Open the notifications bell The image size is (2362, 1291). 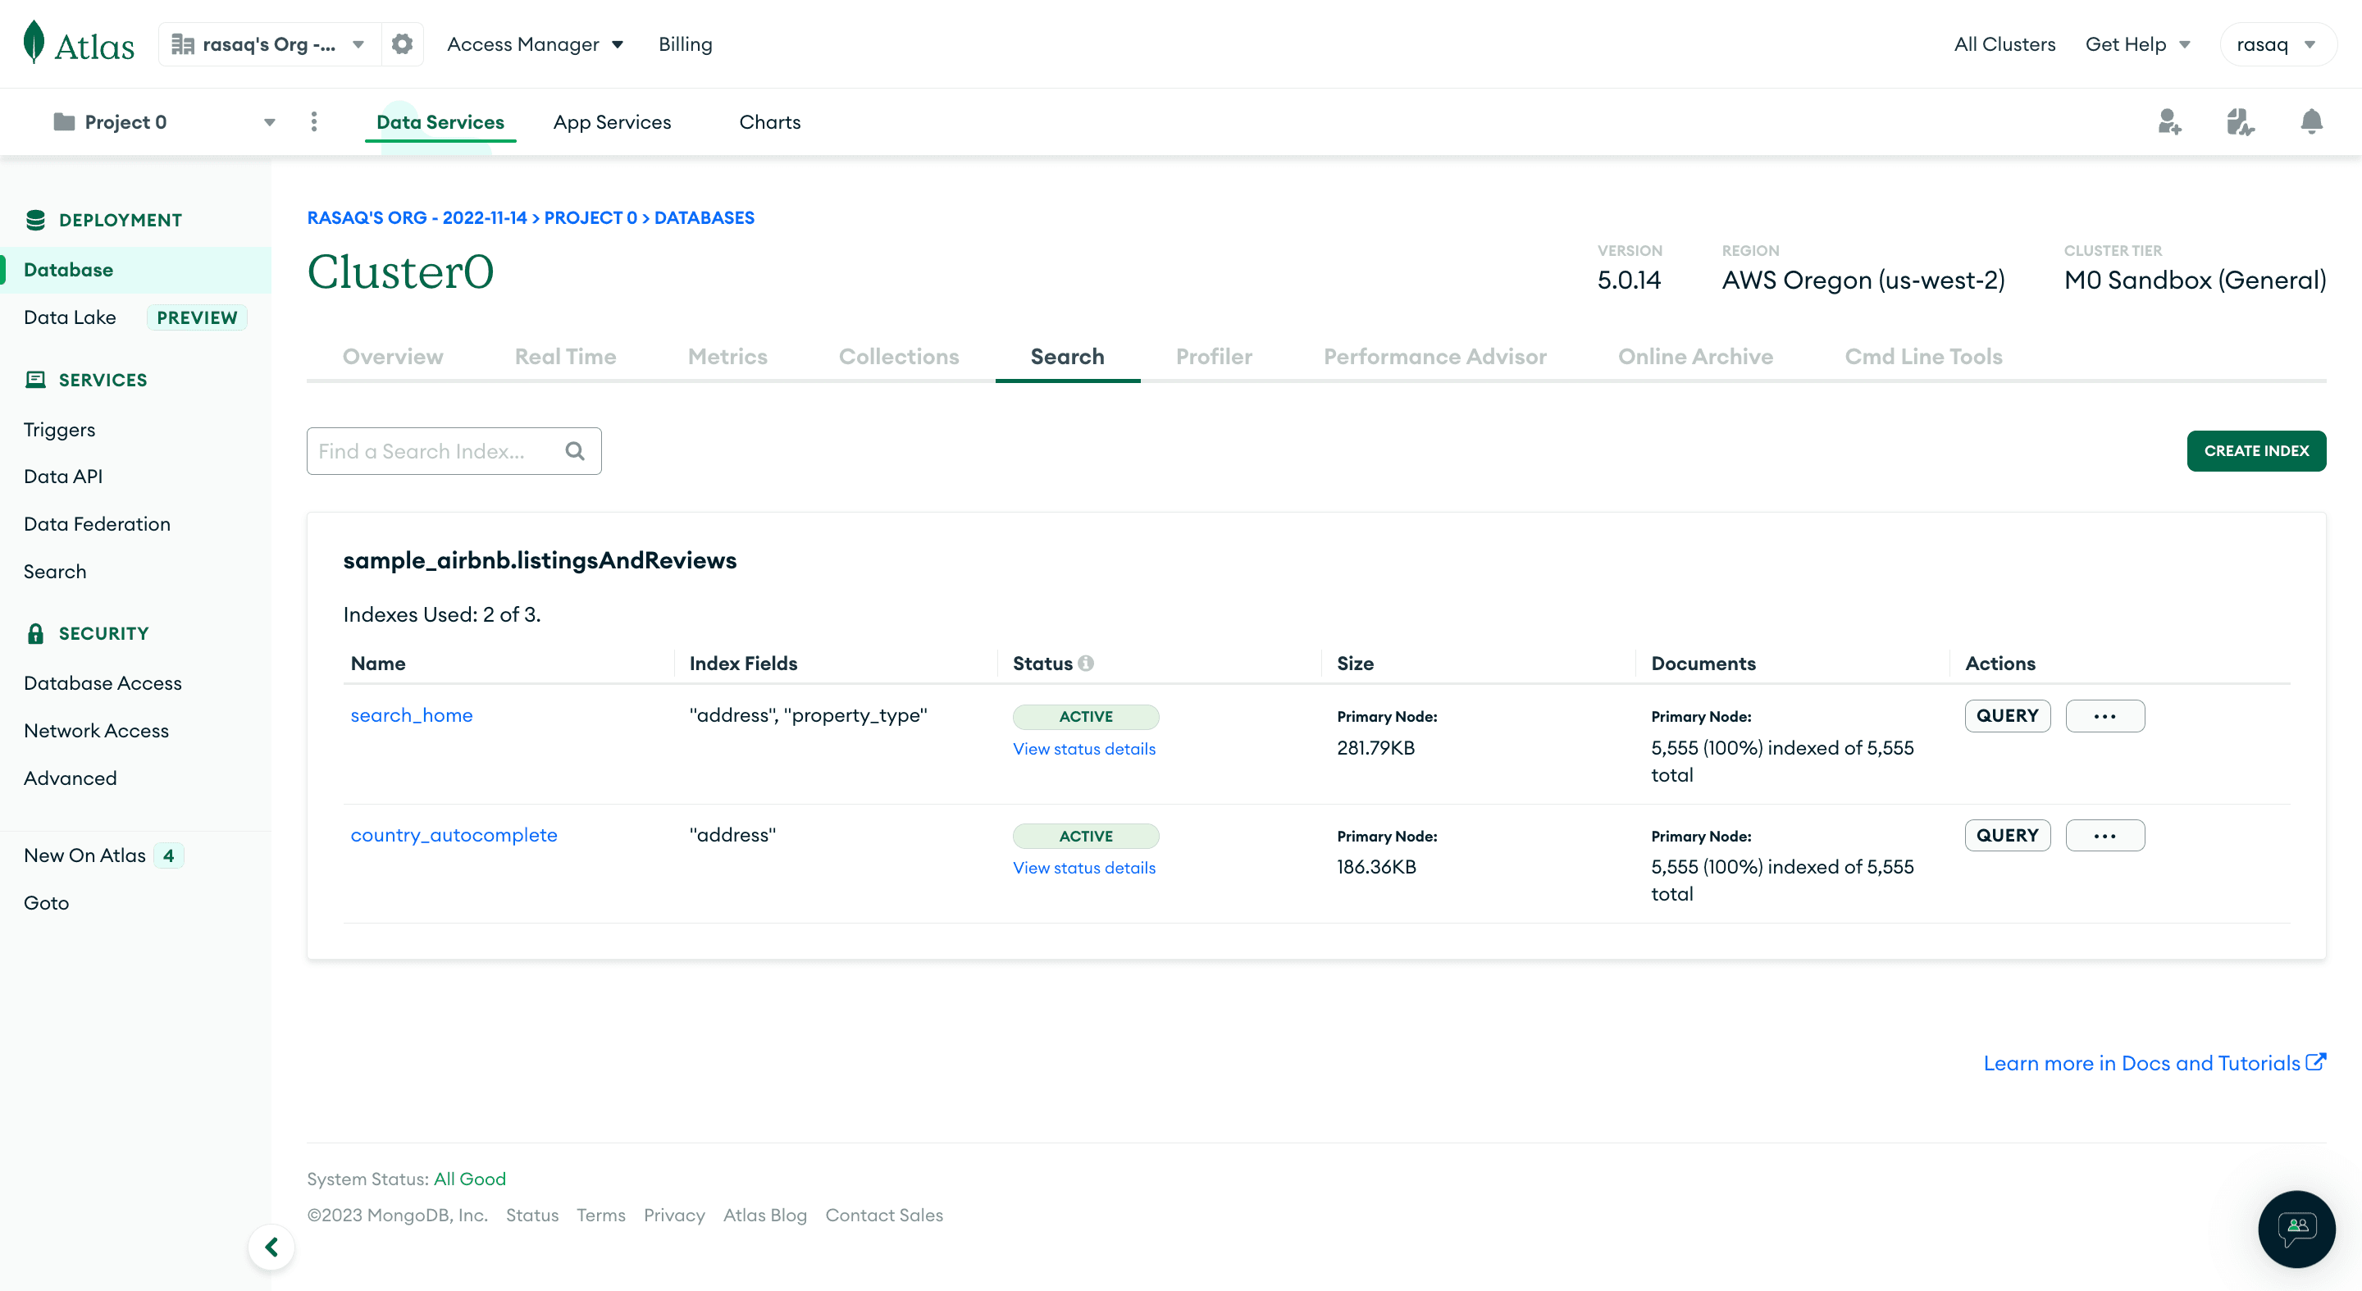click(2310, 122)
